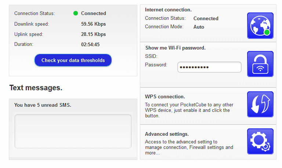
Task: Click the Connection Mode Auto value
Action: click(x=199, y=27)
